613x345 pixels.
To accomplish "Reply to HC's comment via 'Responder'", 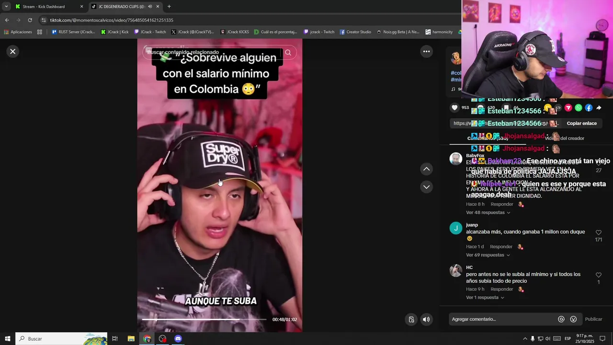I will pyautogui.click(x=502, y=289).
